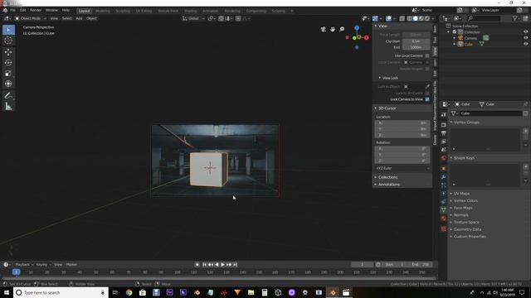Click the blue Z axis on gizmo
The image size is (531, 298).
tap(357, 27)
